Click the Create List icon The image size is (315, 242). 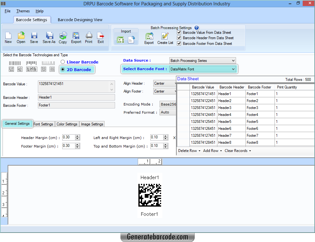(165, 36)
